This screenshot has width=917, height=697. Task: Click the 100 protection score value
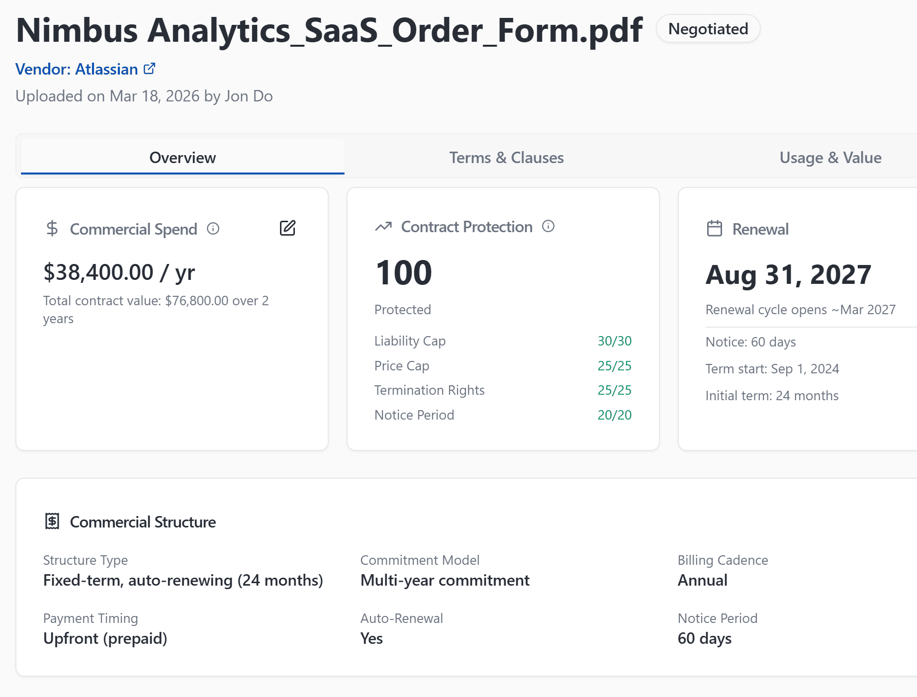point(403,273)
